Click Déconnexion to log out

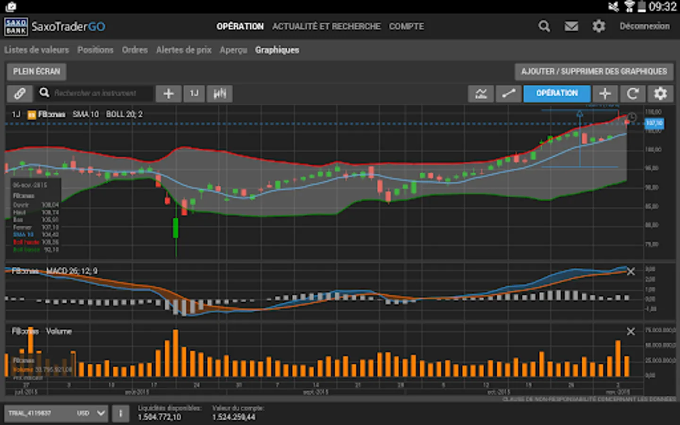point(645,26)
